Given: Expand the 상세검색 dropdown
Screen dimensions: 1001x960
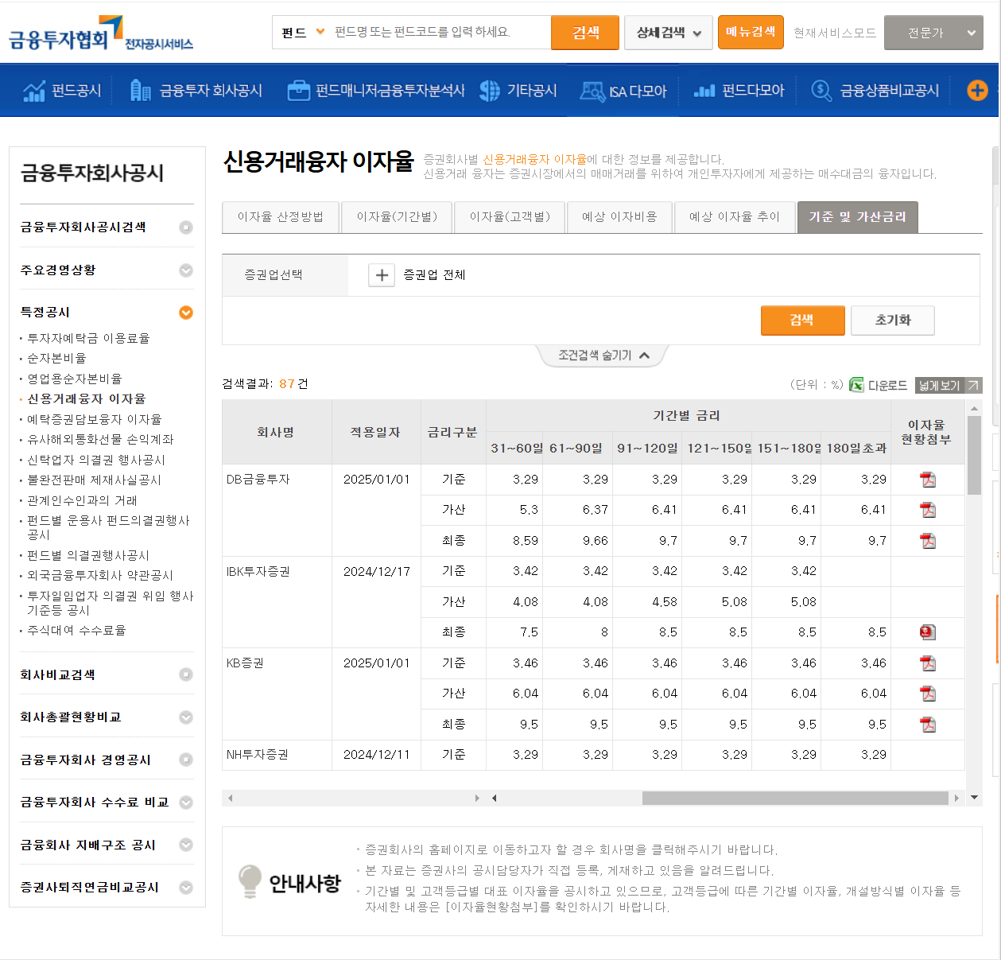Looking at the screenshot, I should 668,32.
